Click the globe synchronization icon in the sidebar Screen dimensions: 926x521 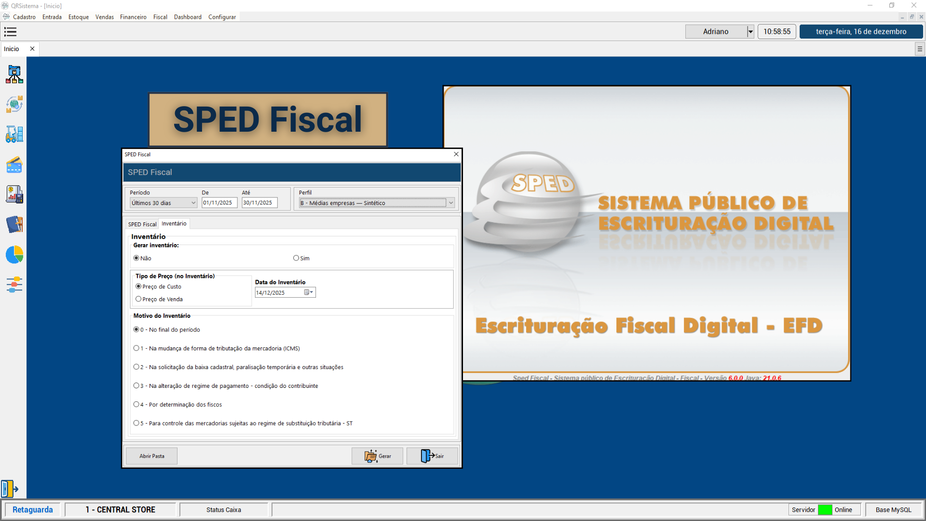coord(14,104)
